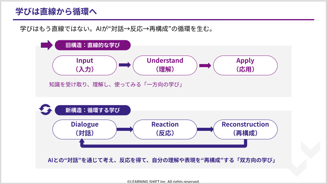
Task: Click the Reconstruction (再構成) box
Action: [x=245, y=129]
